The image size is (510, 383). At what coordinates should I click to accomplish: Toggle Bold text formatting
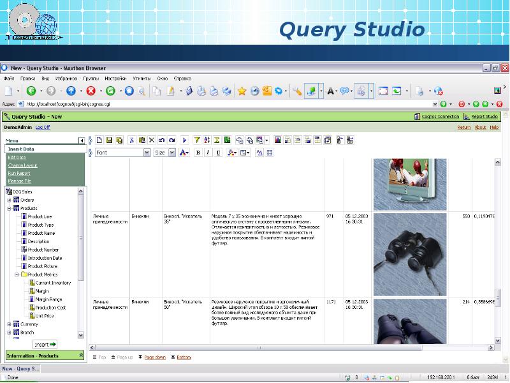coord(198,153)
